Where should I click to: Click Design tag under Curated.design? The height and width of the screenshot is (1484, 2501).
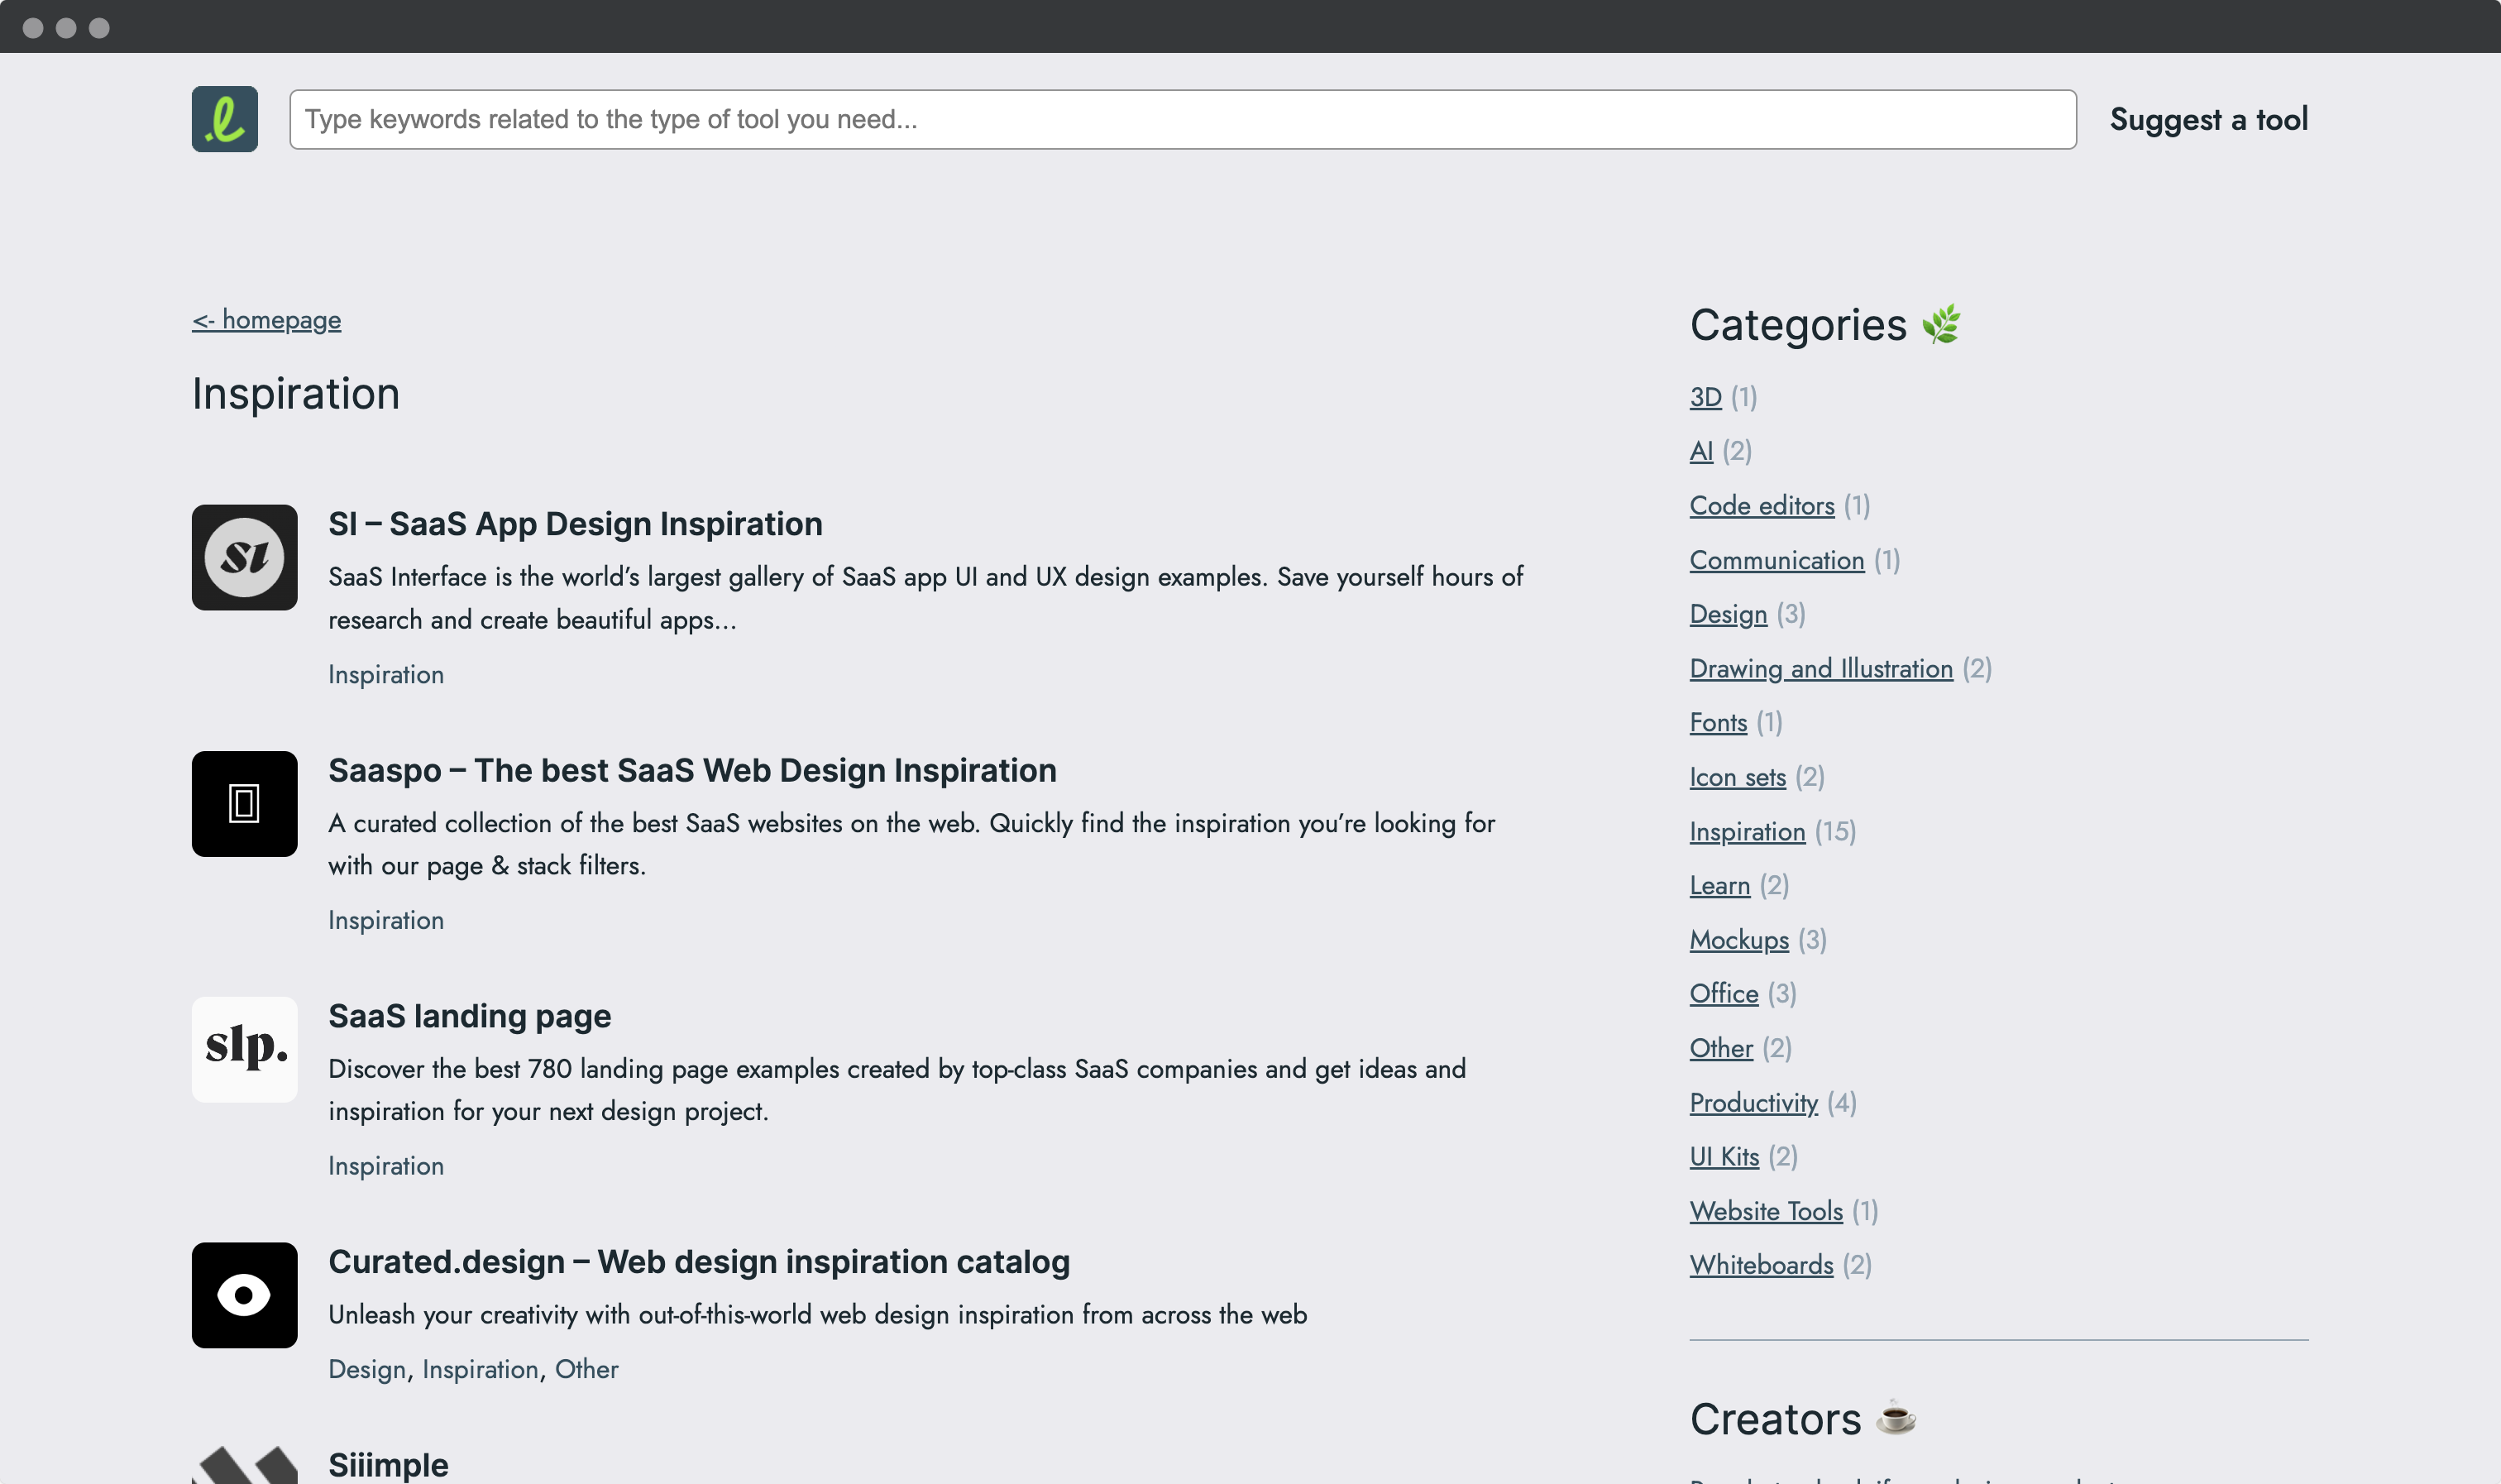click(x=367, y=1369)
